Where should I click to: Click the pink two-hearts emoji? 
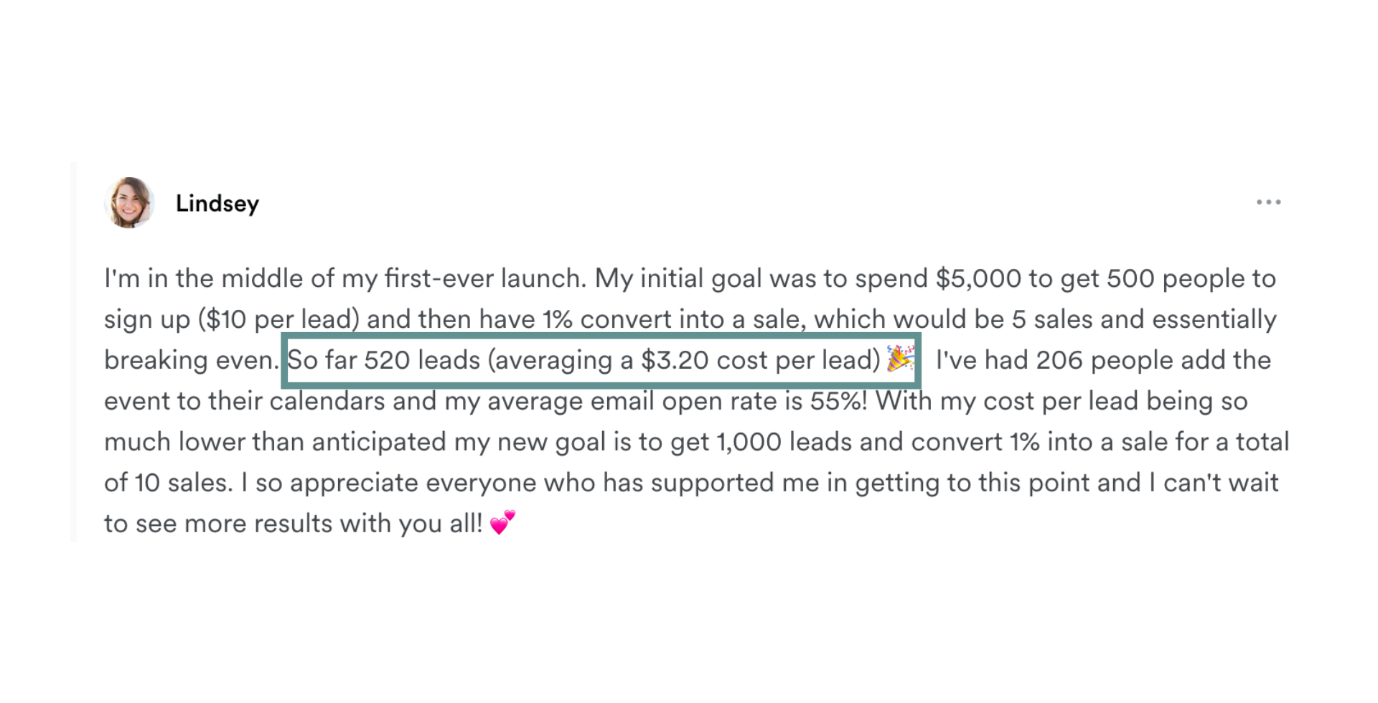(x=502, y=522)
